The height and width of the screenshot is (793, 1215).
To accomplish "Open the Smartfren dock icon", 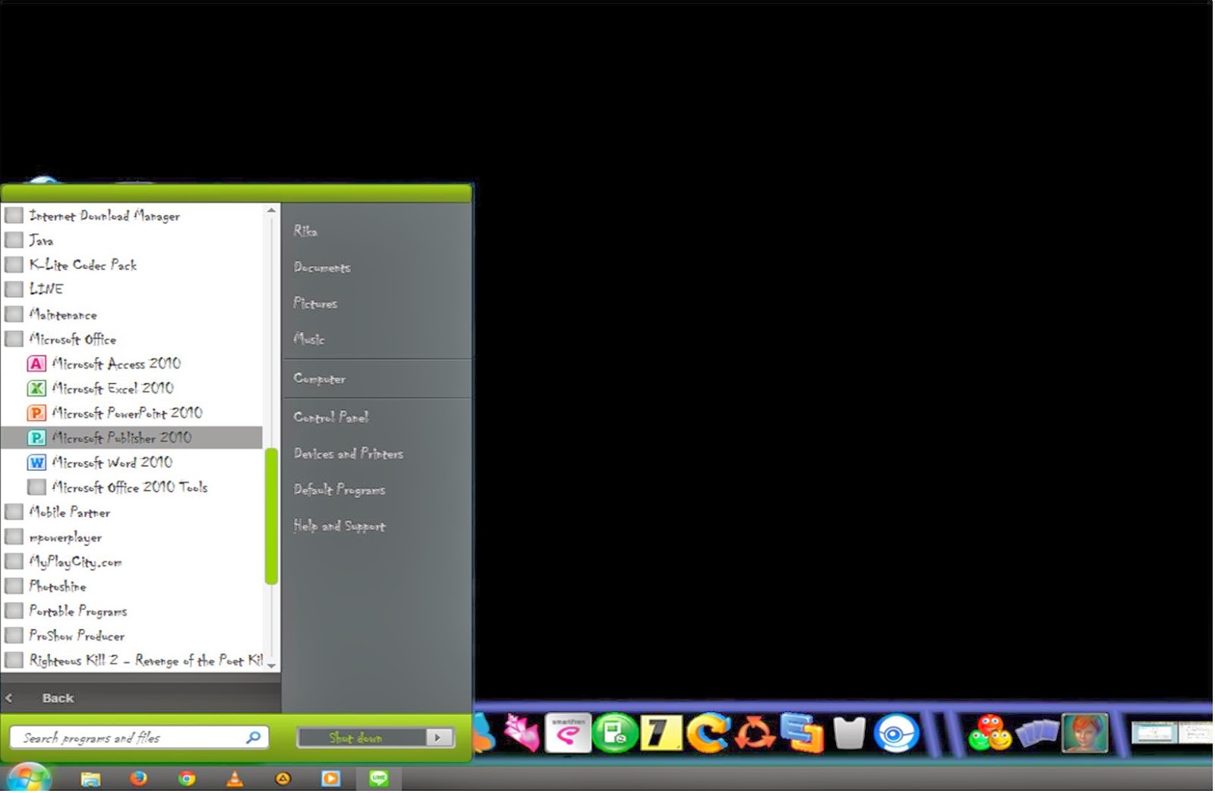I will pos(568,734).
